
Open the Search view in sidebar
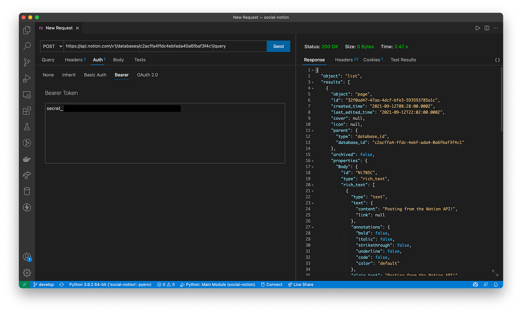(26, 46)
